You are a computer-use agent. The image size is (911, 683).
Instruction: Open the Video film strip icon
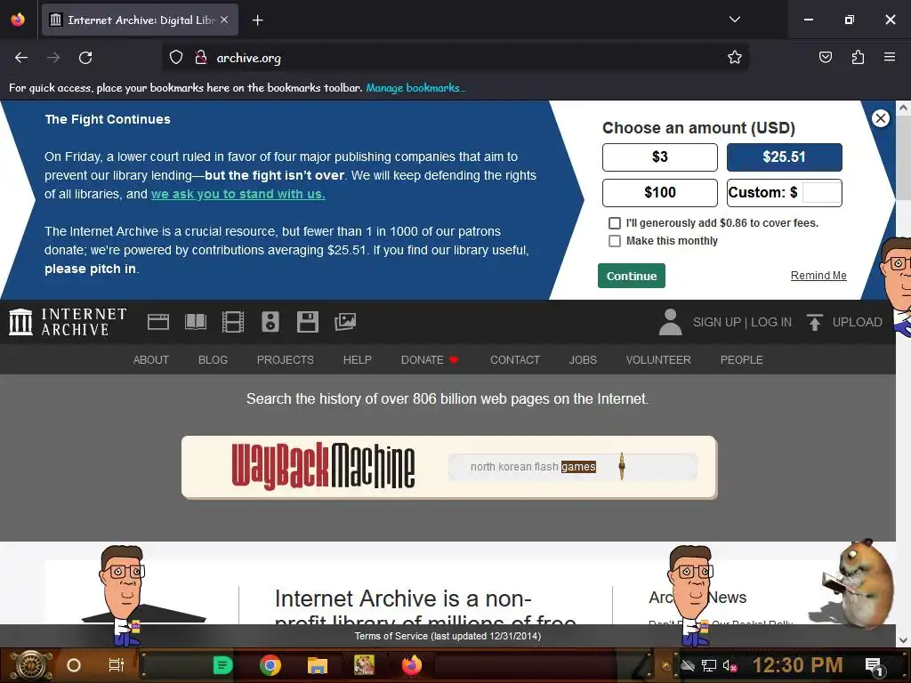(x=233, y=322)
